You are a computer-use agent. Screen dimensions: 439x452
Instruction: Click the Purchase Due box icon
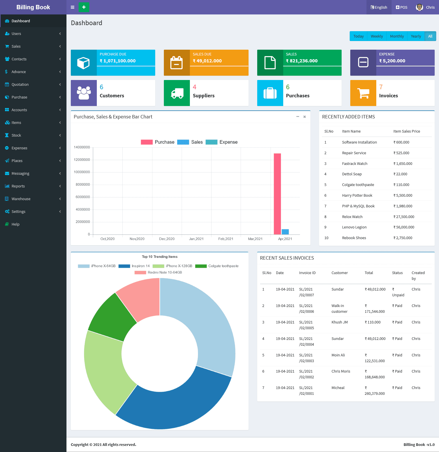[84, 63]
